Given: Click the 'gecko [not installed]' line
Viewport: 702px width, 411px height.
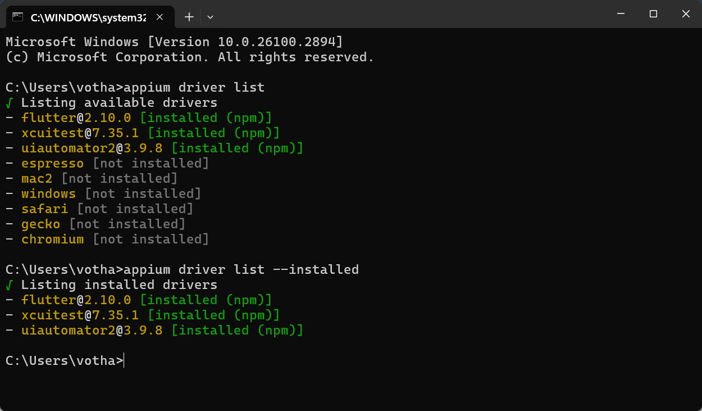Looking at the screenshot, I should tap(95, 224).
